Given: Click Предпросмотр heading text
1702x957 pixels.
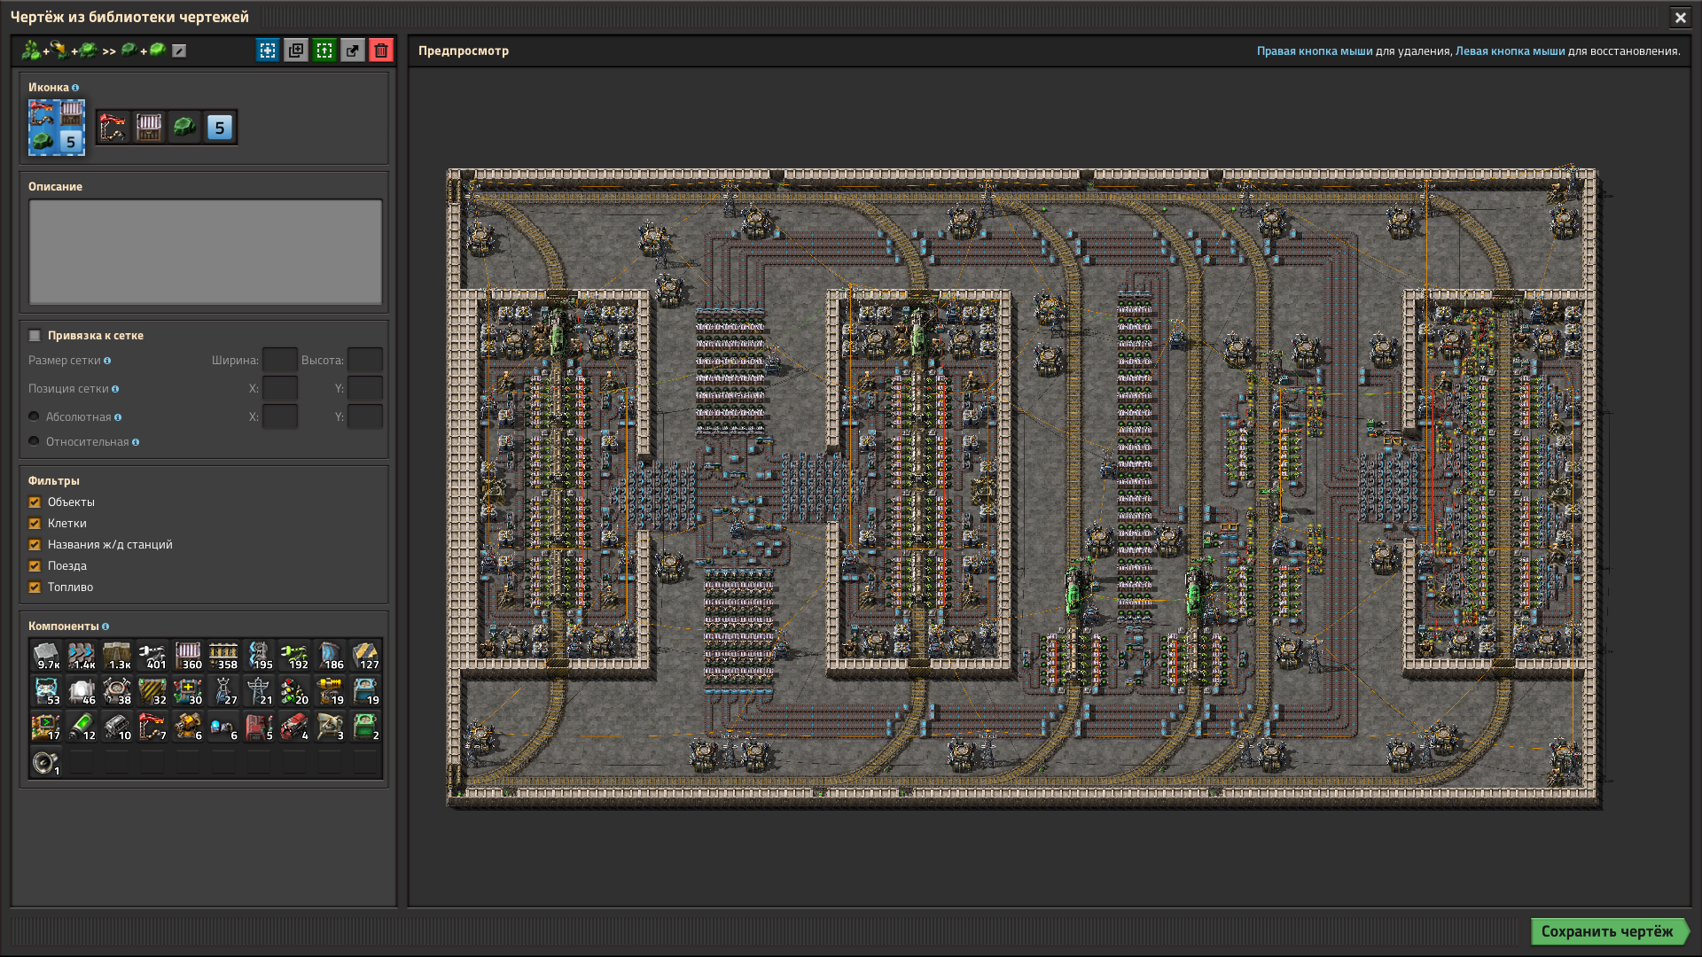Looking at the screenshot, I should pyautogui.click(x=464, y=51).
